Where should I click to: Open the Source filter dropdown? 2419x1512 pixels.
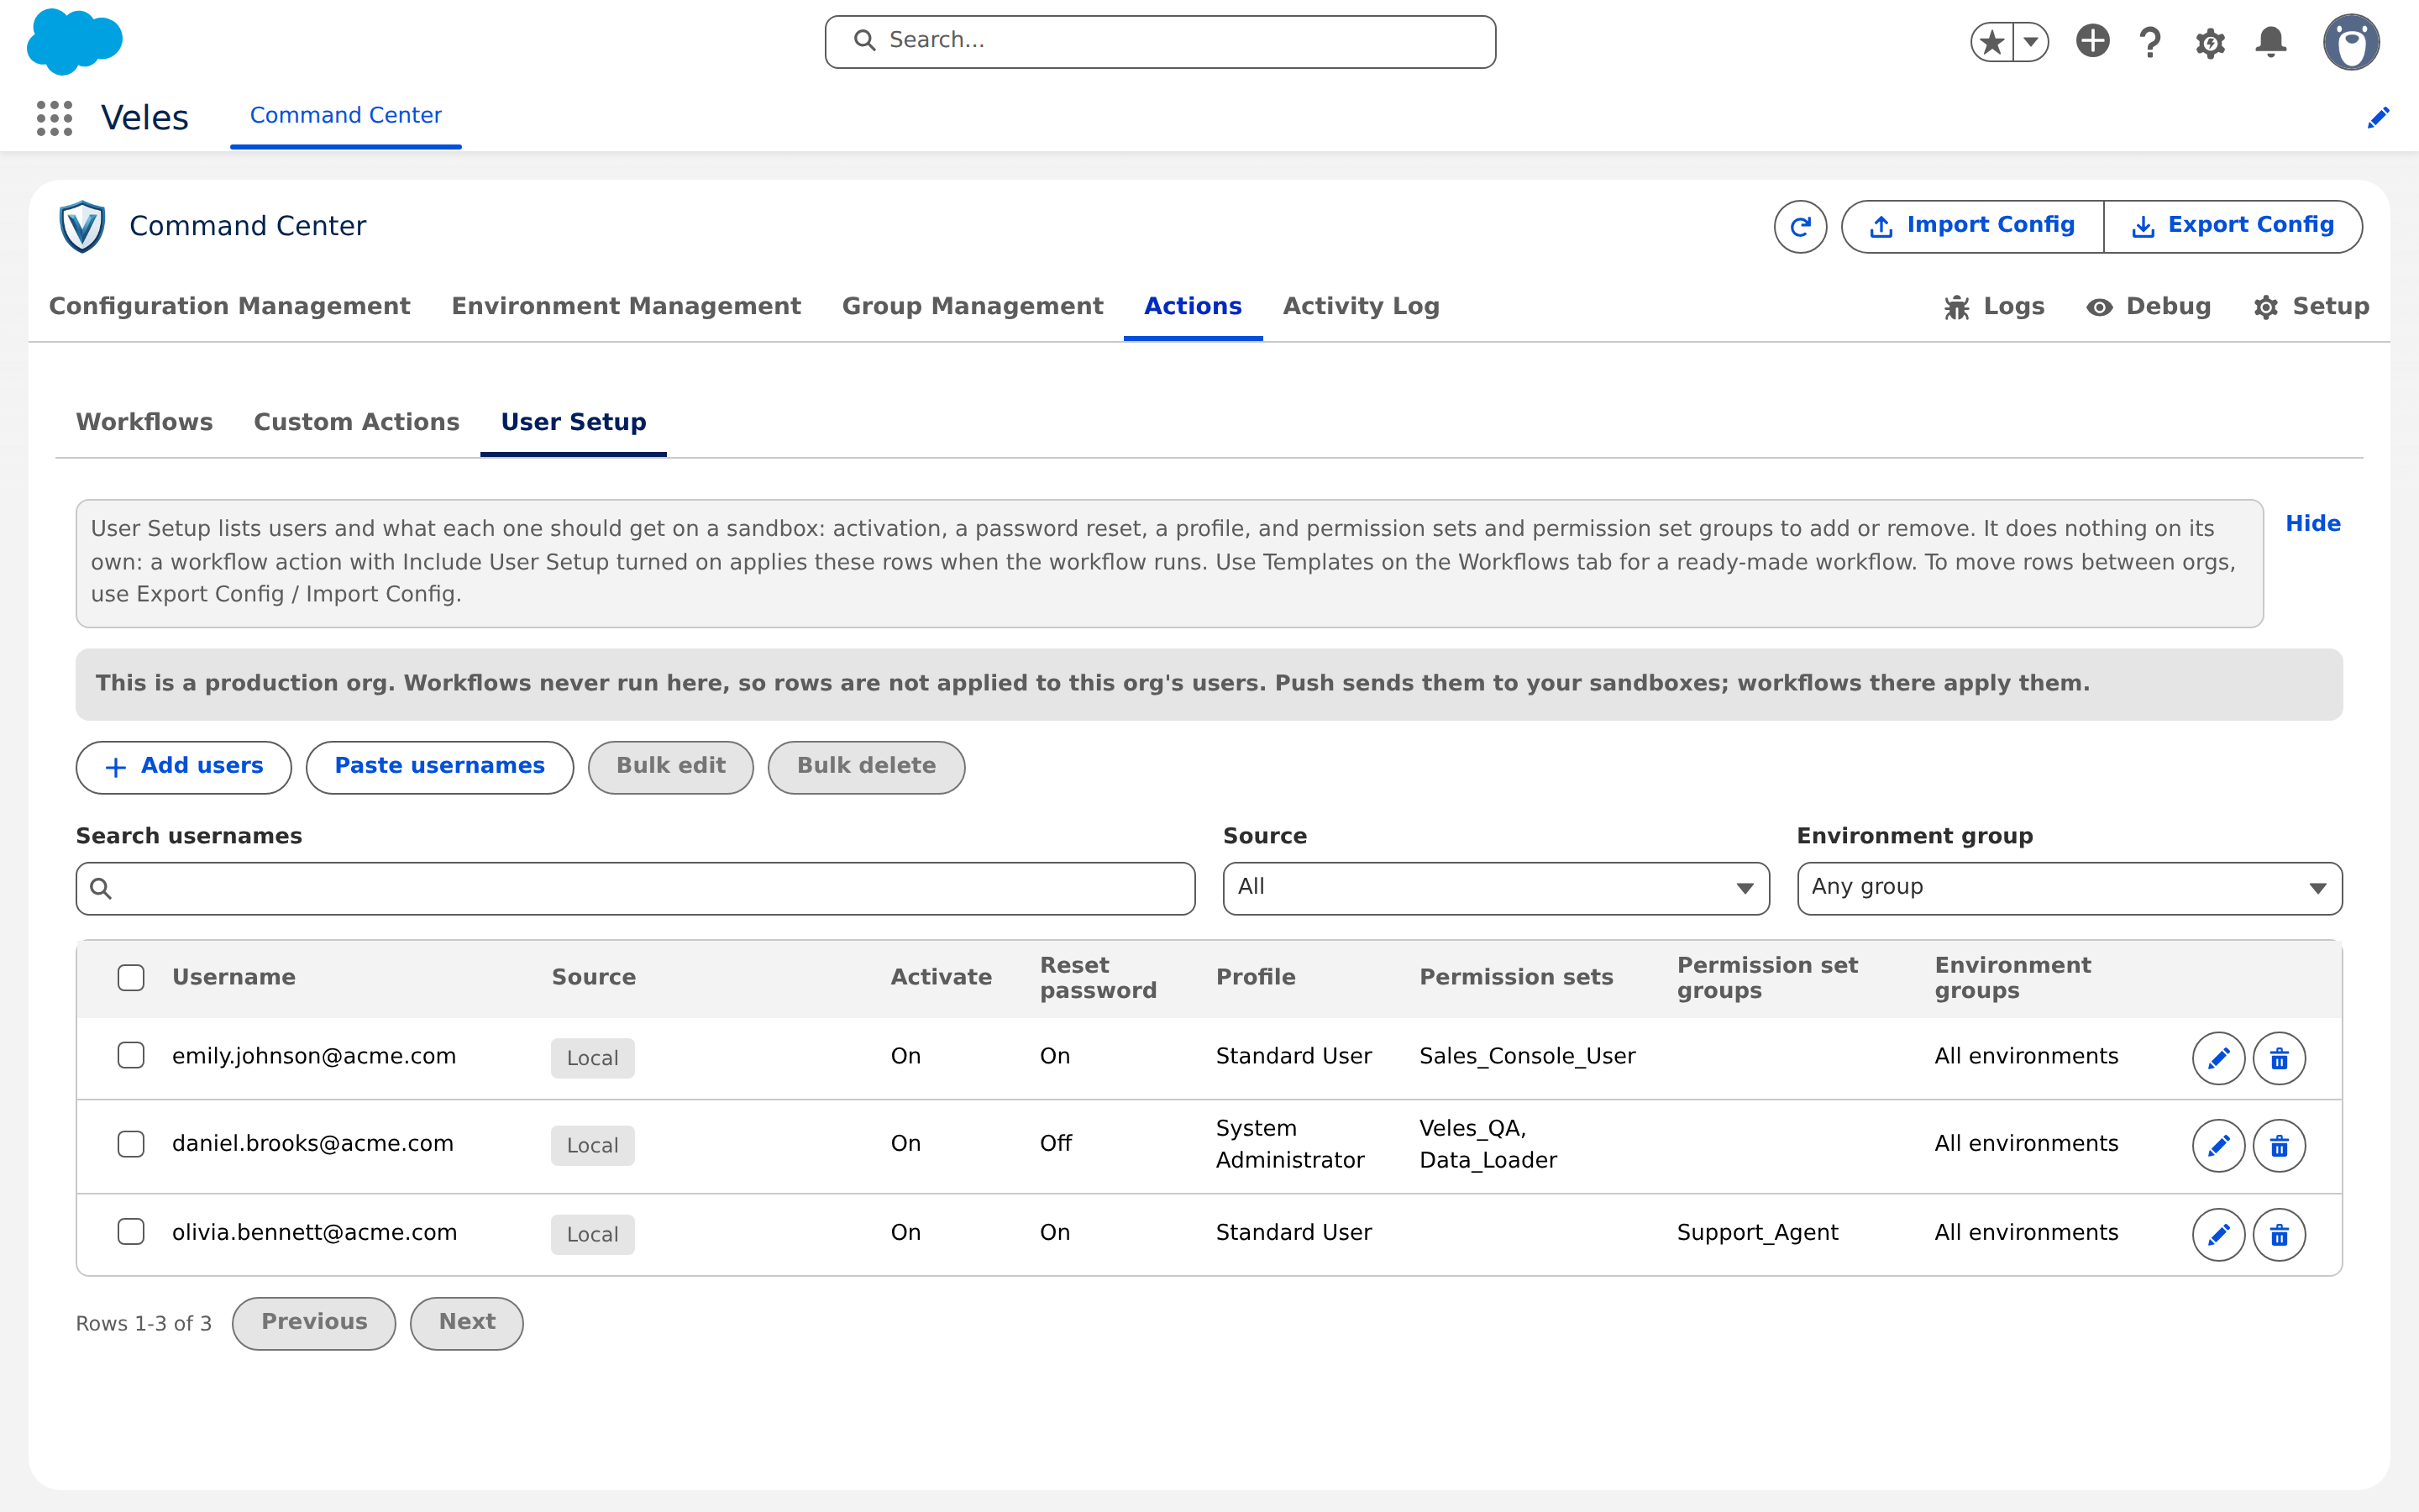coord(1495,888)
